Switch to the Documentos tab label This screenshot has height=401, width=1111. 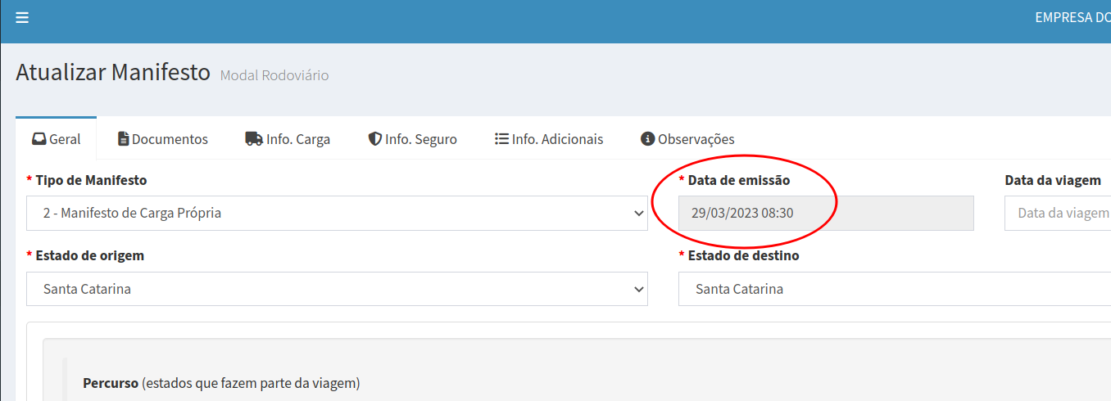pos(170,139)
